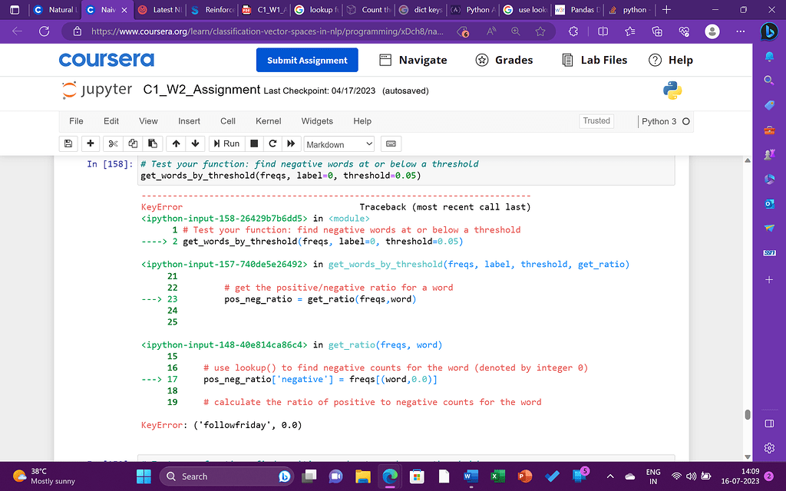Click the save and checkpoint icon
Image resolution: width=786 pixels, height=491 pixels.
pos(68,143)
